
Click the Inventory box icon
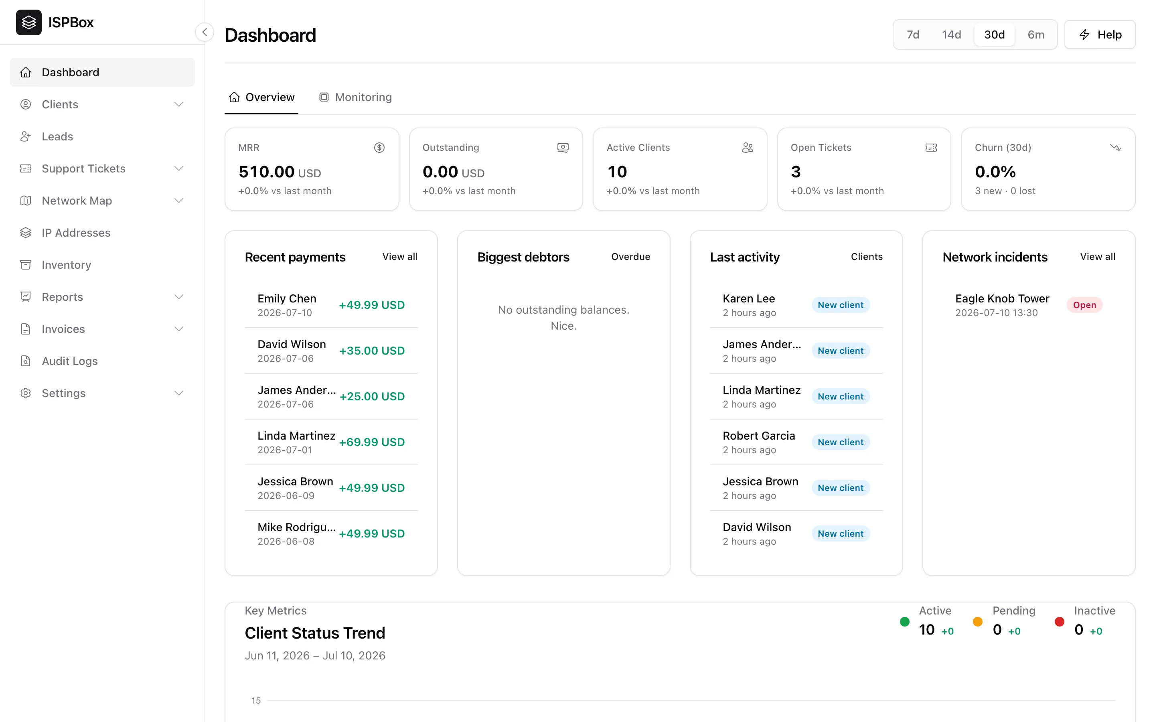26,265
